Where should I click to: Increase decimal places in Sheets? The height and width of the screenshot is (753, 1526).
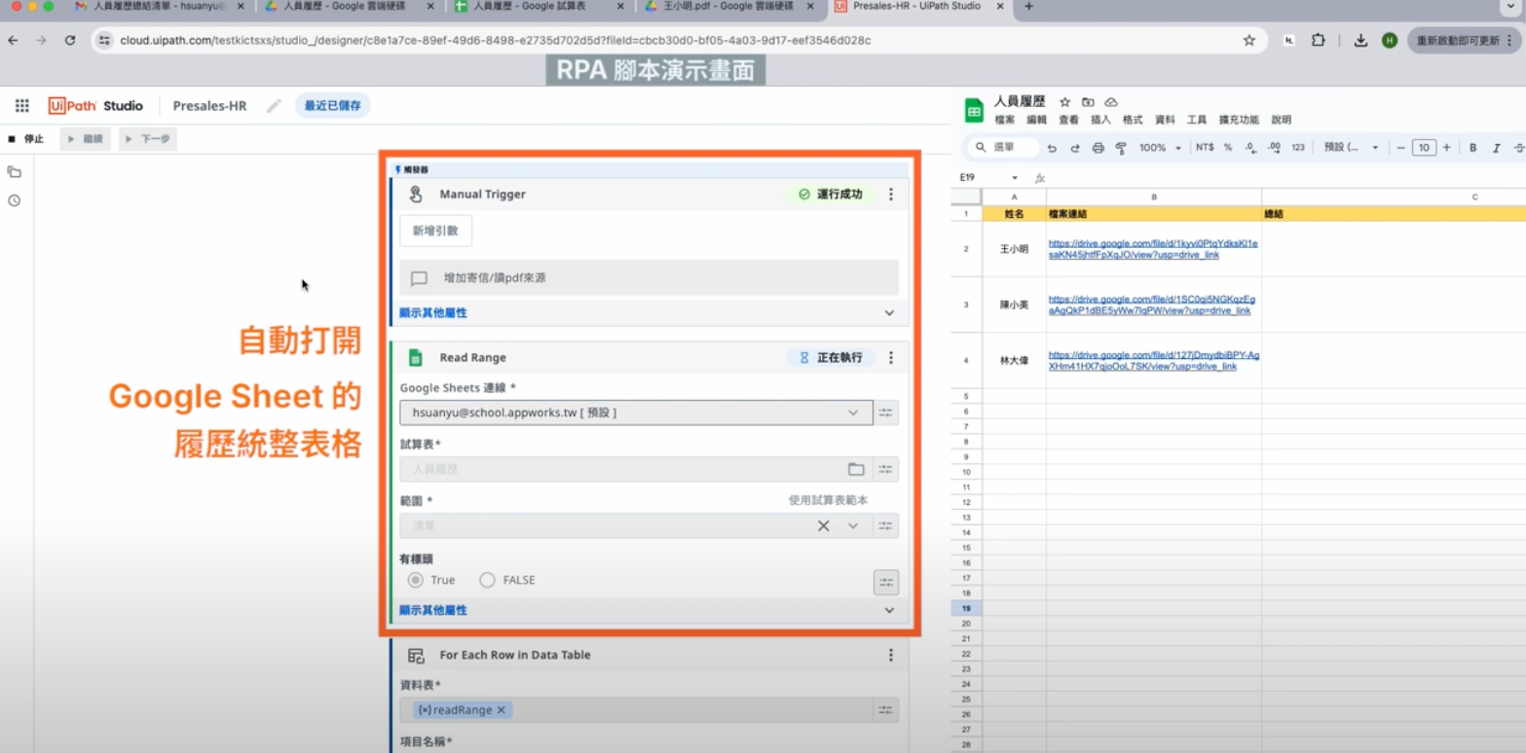pos(1274,148)
